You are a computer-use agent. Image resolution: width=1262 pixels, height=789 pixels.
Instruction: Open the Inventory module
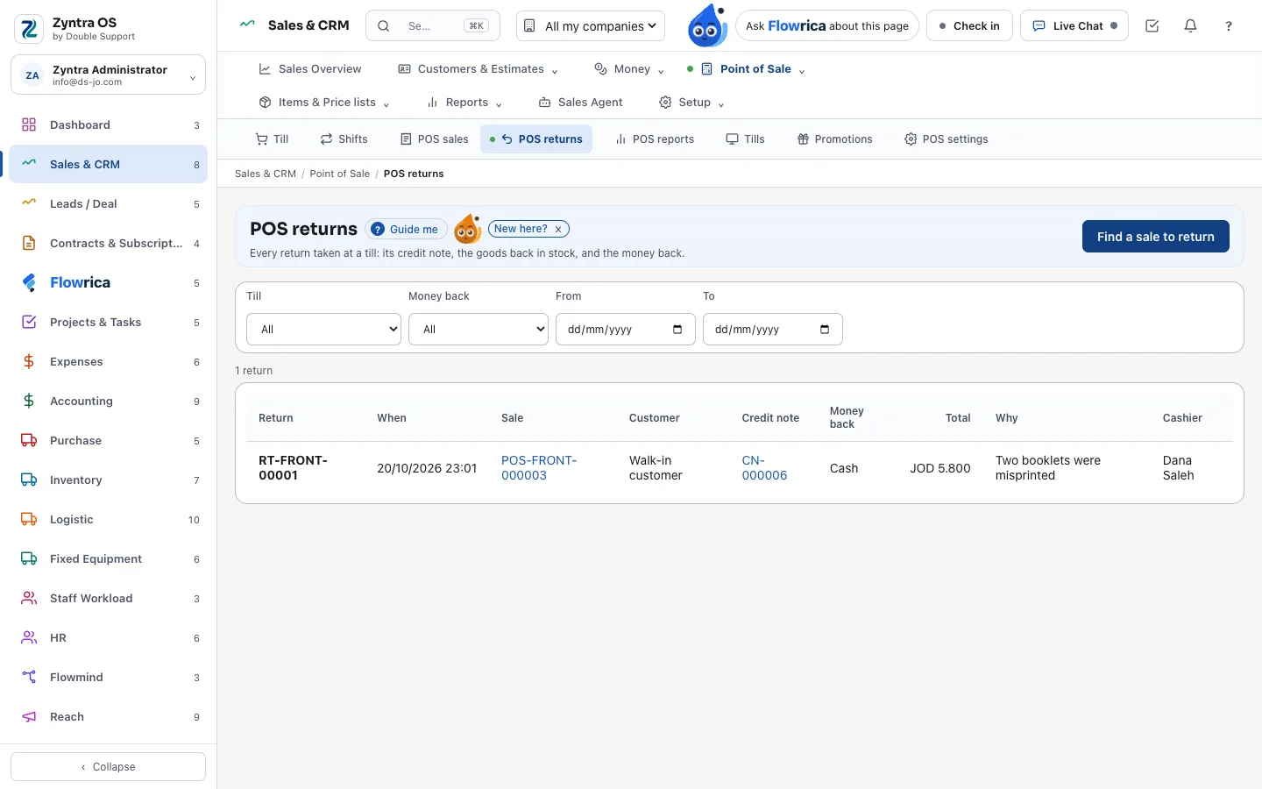pos(109,480)
